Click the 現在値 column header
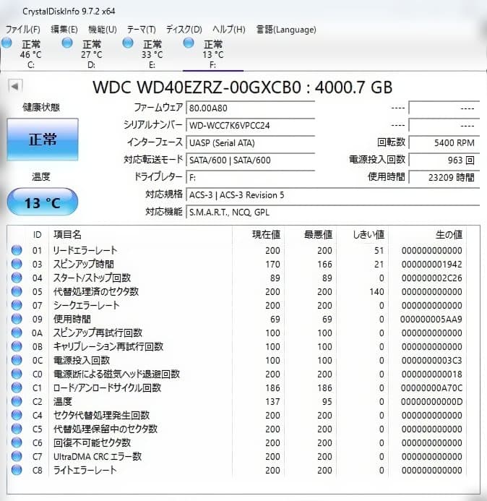487x501 pixels. [266, 235]
